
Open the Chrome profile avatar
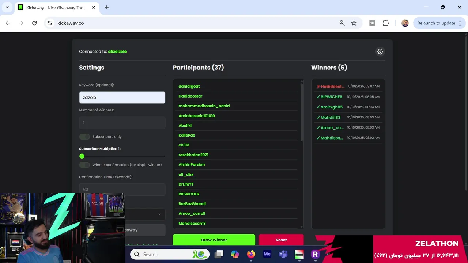[405, 23]
